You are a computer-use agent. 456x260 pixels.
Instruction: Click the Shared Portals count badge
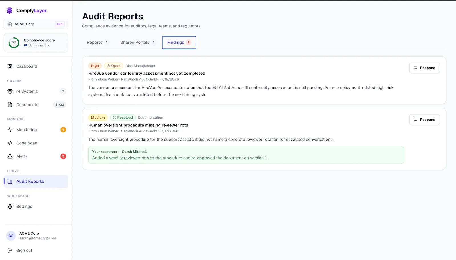coord(154,42)
